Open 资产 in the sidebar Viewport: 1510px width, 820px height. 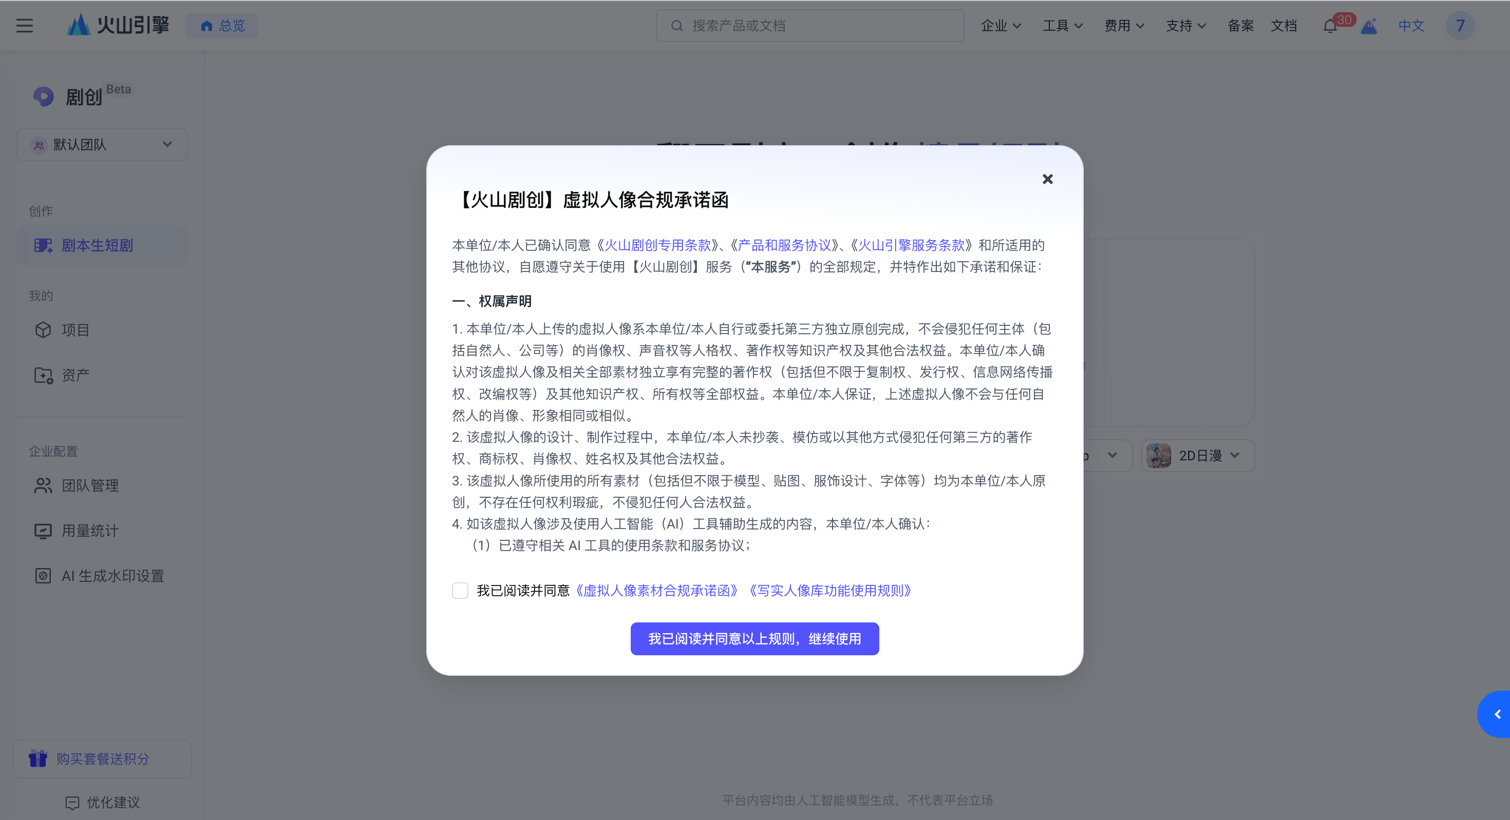(102, 375)
